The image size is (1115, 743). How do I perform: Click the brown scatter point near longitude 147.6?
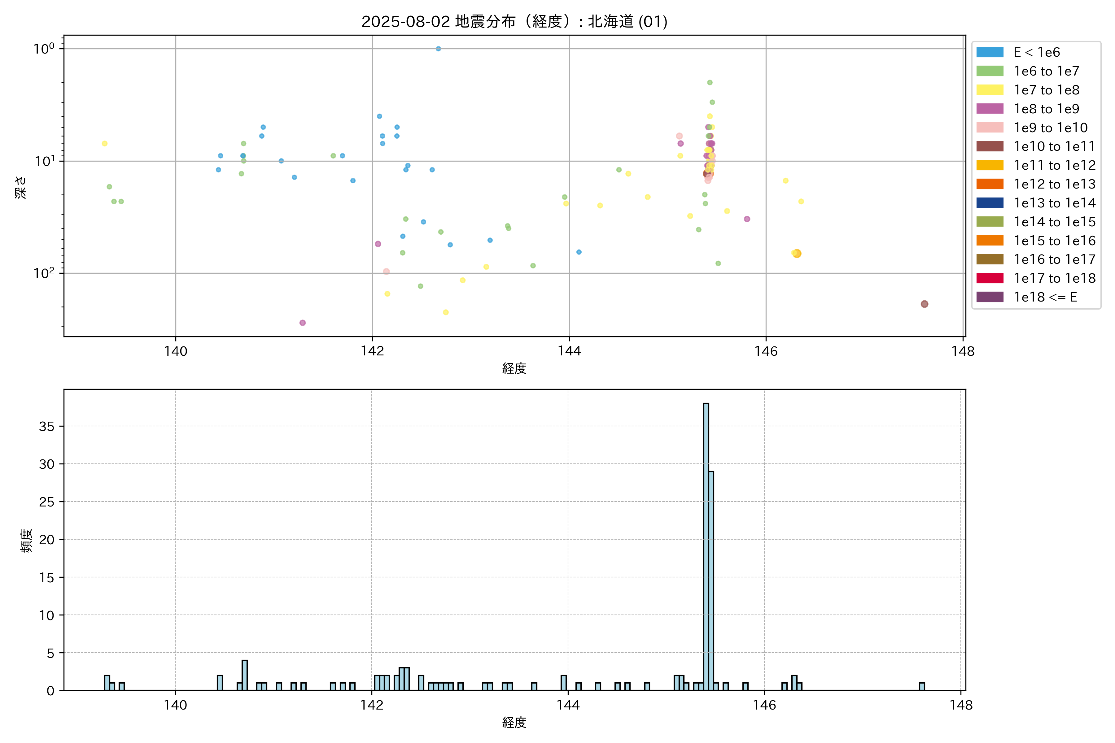[x=924, y=304]
